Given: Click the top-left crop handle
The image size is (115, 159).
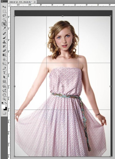Looking at the screenshot, I should [15, 16].
